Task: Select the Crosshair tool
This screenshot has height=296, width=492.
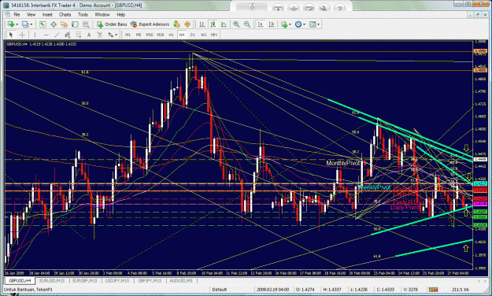Action: pyautogui.click(x=22, y=35)
